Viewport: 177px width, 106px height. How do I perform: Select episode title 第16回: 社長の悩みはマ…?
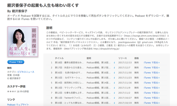point(69,73)
